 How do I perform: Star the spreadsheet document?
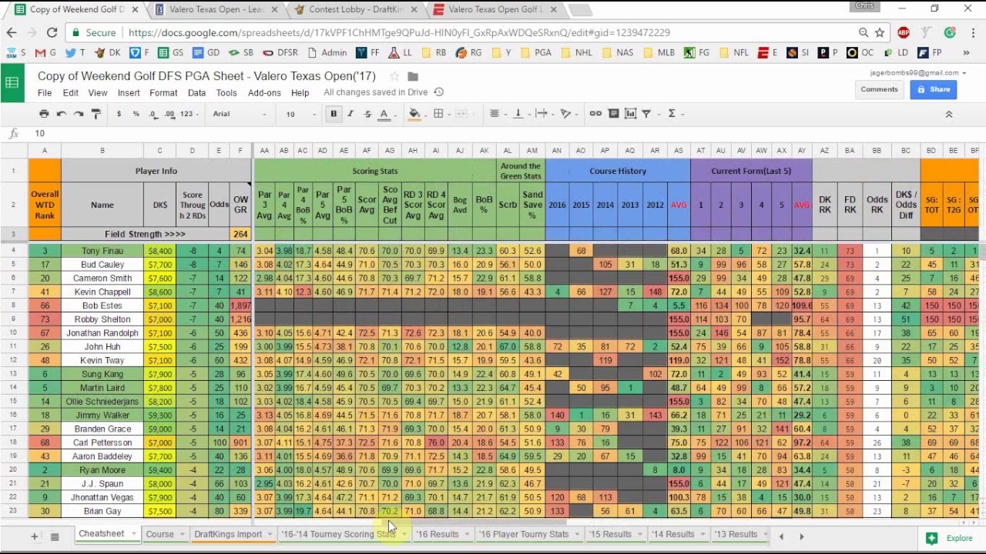click(x=394, y=76)
